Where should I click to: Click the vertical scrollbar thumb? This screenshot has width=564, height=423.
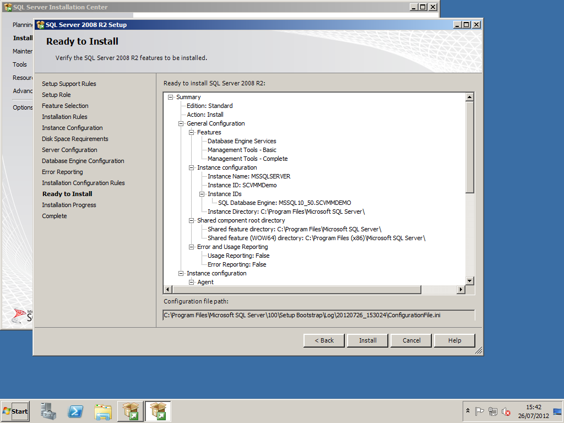469,147
